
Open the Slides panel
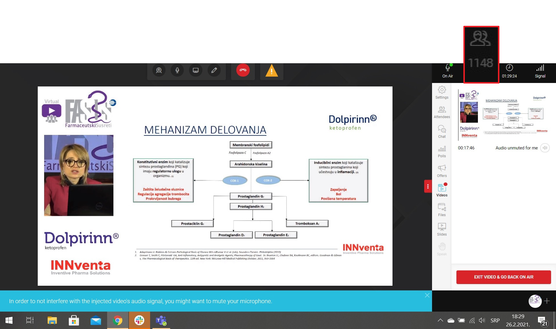(442, 229)
